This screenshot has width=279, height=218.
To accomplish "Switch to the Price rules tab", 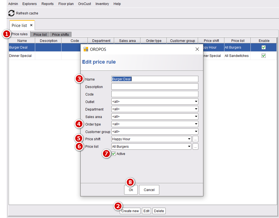I will click(x=19, y=34).
